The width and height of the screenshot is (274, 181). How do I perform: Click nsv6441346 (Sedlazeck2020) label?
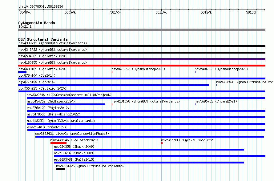[74, 140]
